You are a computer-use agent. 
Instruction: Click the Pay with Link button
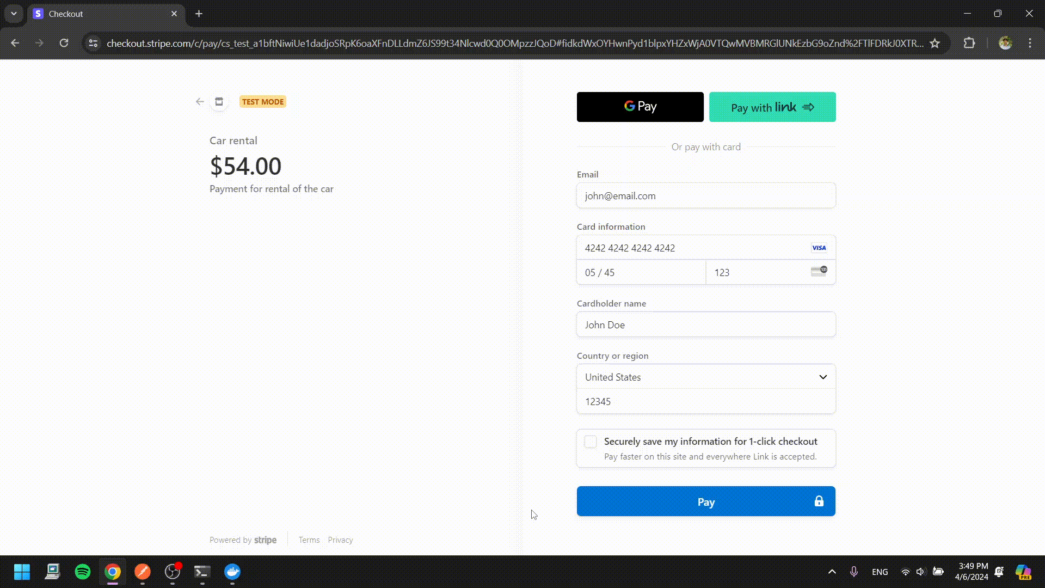point(772,107)
